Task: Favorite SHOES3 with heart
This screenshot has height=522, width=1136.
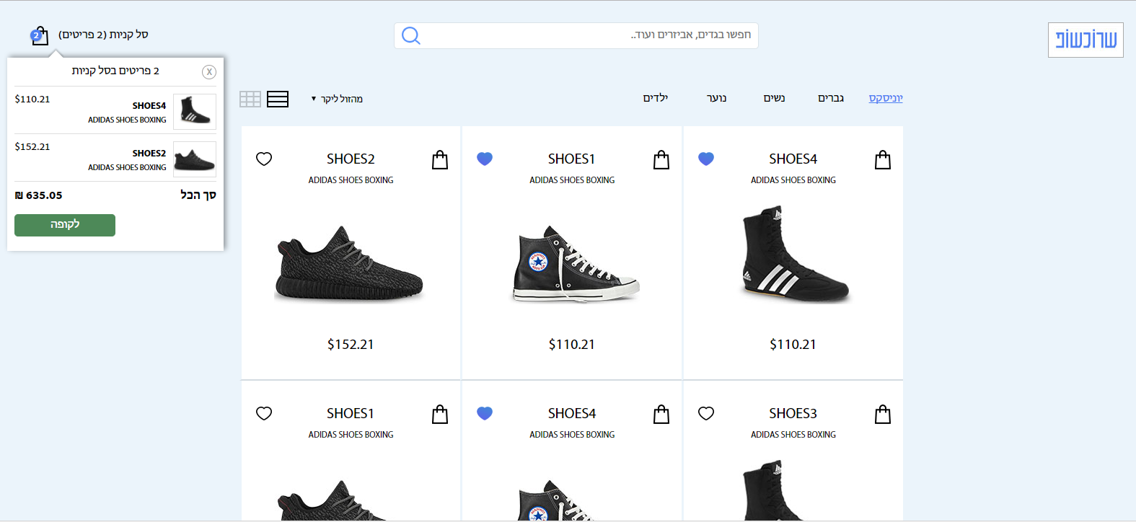Action: (706, 413)
